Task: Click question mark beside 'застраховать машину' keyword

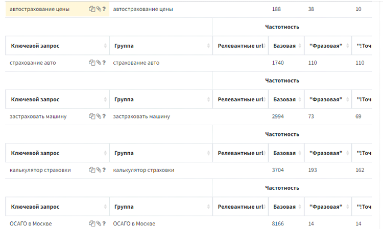Action: click(x=104, y=116)
